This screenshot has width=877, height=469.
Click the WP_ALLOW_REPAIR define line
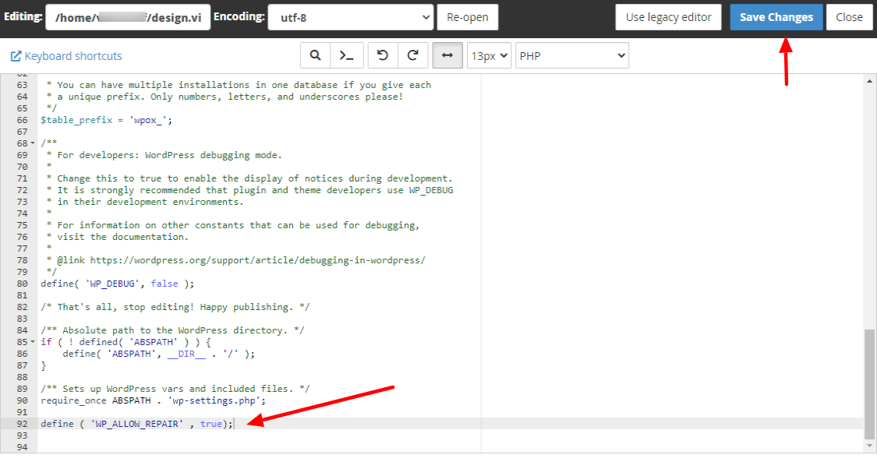[136, 424]
